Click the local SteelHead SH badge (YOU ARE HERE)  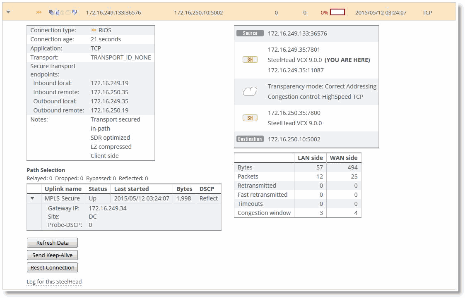point(250,60)
